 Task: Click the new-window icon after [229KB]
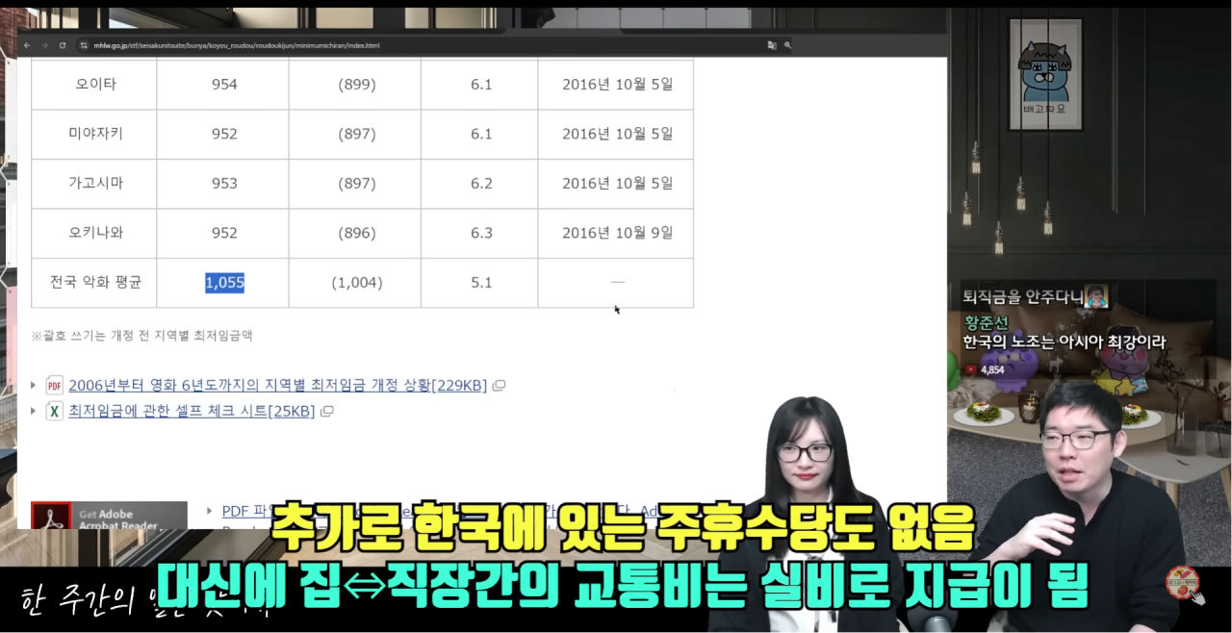499,386
